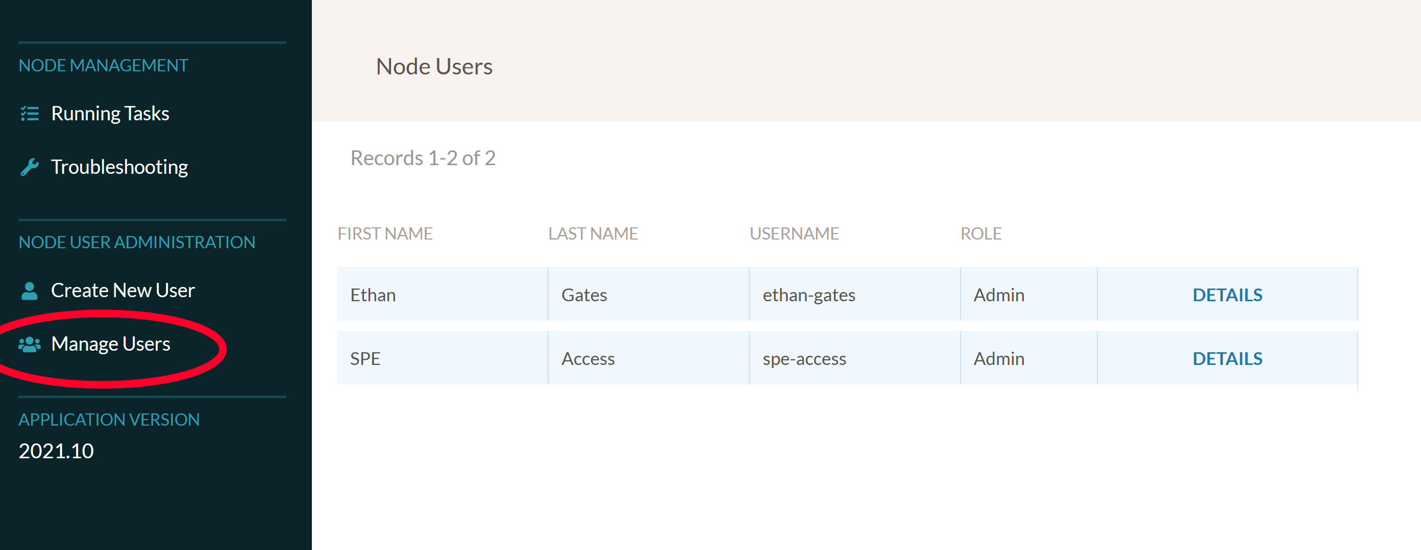1421x550 pixels.
Task: Select the username cell 'spe-access'
Action: [854, 358]
